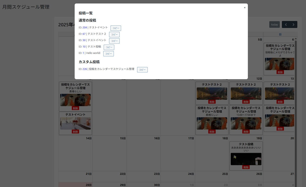Copy the ID 50 テストイベント post
Screen dimensions: 306x187
coord(114,41)
